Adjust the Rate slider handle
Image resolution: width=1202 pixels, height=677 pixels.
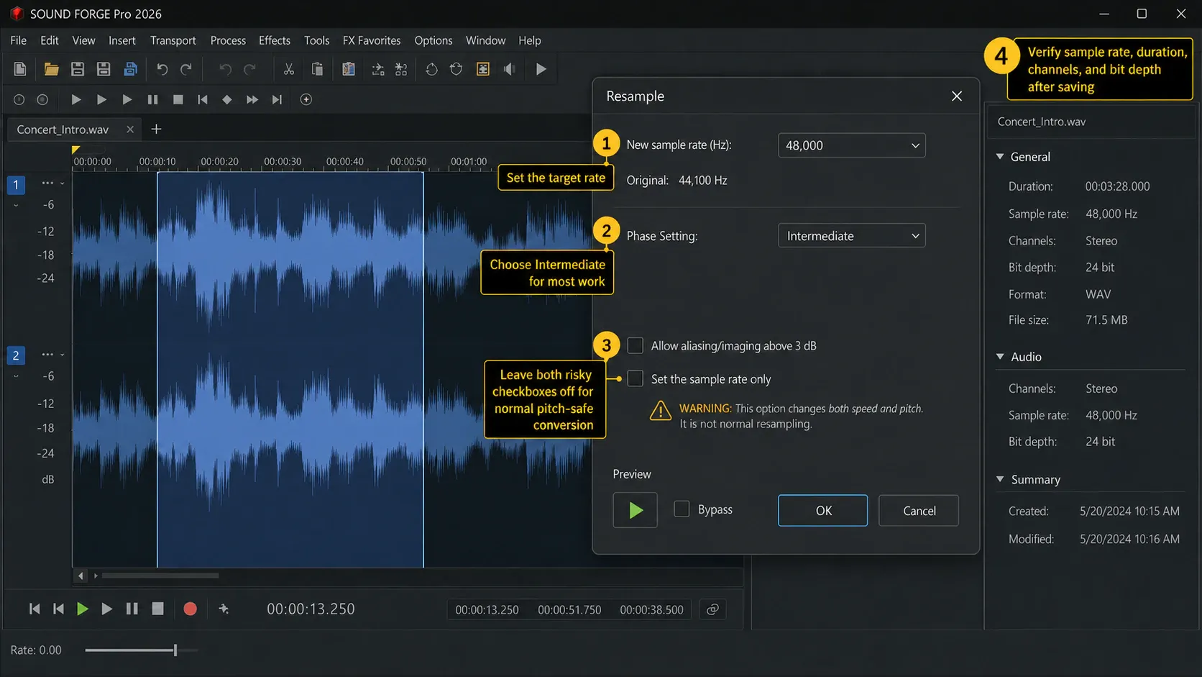coord(175,650)
